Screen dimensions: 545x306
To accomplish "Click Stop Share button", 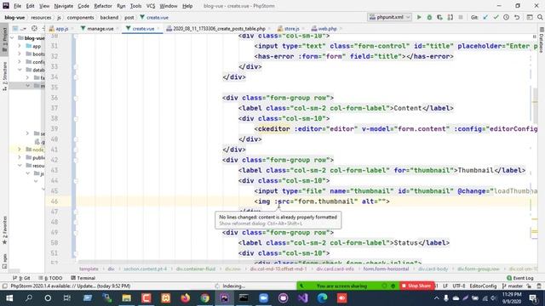I will click(x=416, y=286).
